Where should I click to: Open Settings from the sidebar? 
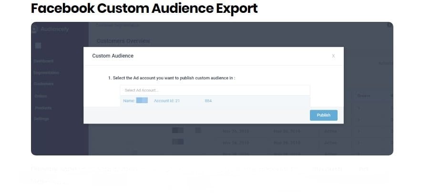pyautogui.click(x=41, y=119)
